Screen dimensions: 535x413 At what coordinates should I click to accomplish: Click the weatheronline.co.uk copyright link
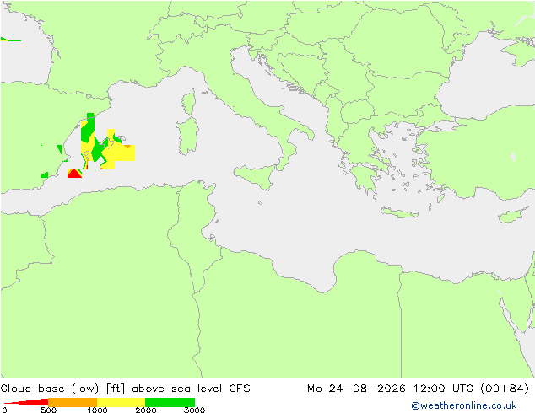click(x=464, y=405)
